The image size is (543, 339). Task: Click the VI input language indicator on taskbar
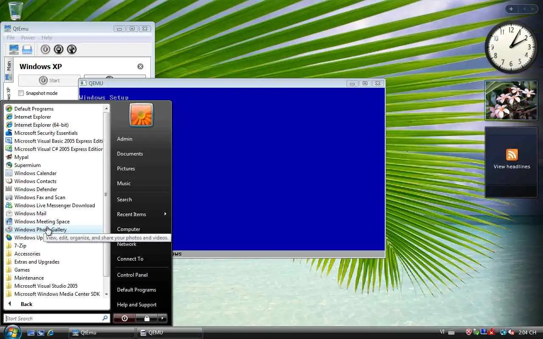(x=442, y=332)
